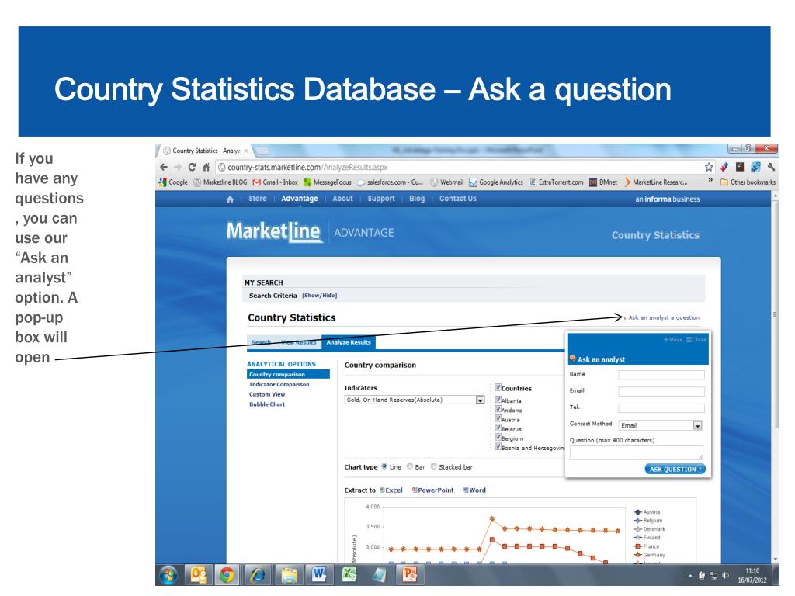Open the Contact Us menu item
Image resolution: width=795 pixels, height=596 pixels.
[x=458, y=199]
